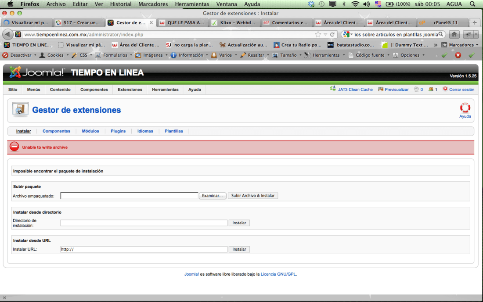Bookmark the page with the star icon

[318, 35]
